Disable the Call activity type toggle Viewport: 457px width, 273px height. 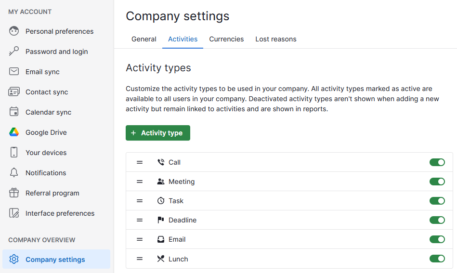[x=437, y=162]
